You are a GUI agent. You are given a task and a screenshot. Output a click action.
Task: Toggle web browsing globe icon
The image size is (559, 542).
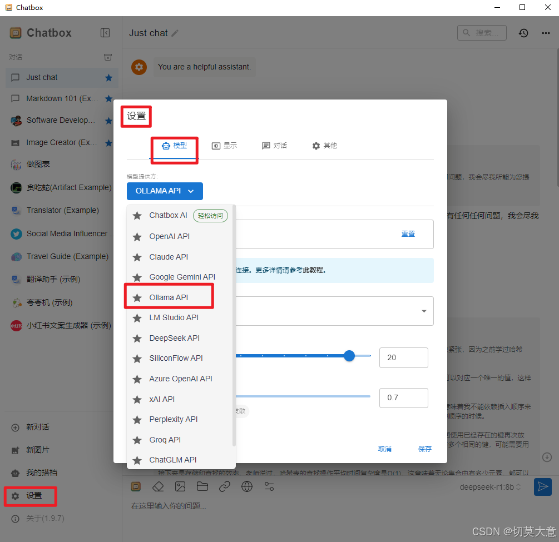(x=247, y=487)
